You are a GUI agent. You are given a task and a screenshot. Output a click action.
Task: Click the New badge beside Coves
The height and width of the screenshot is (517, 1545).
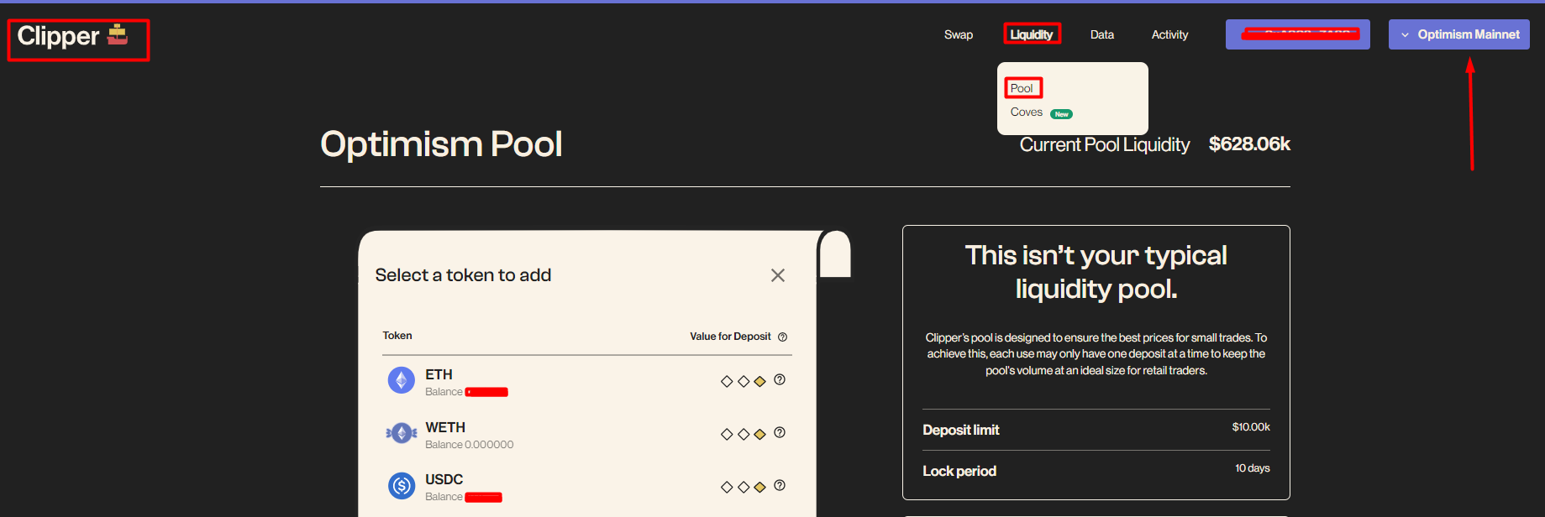(x=1061, y=114)
